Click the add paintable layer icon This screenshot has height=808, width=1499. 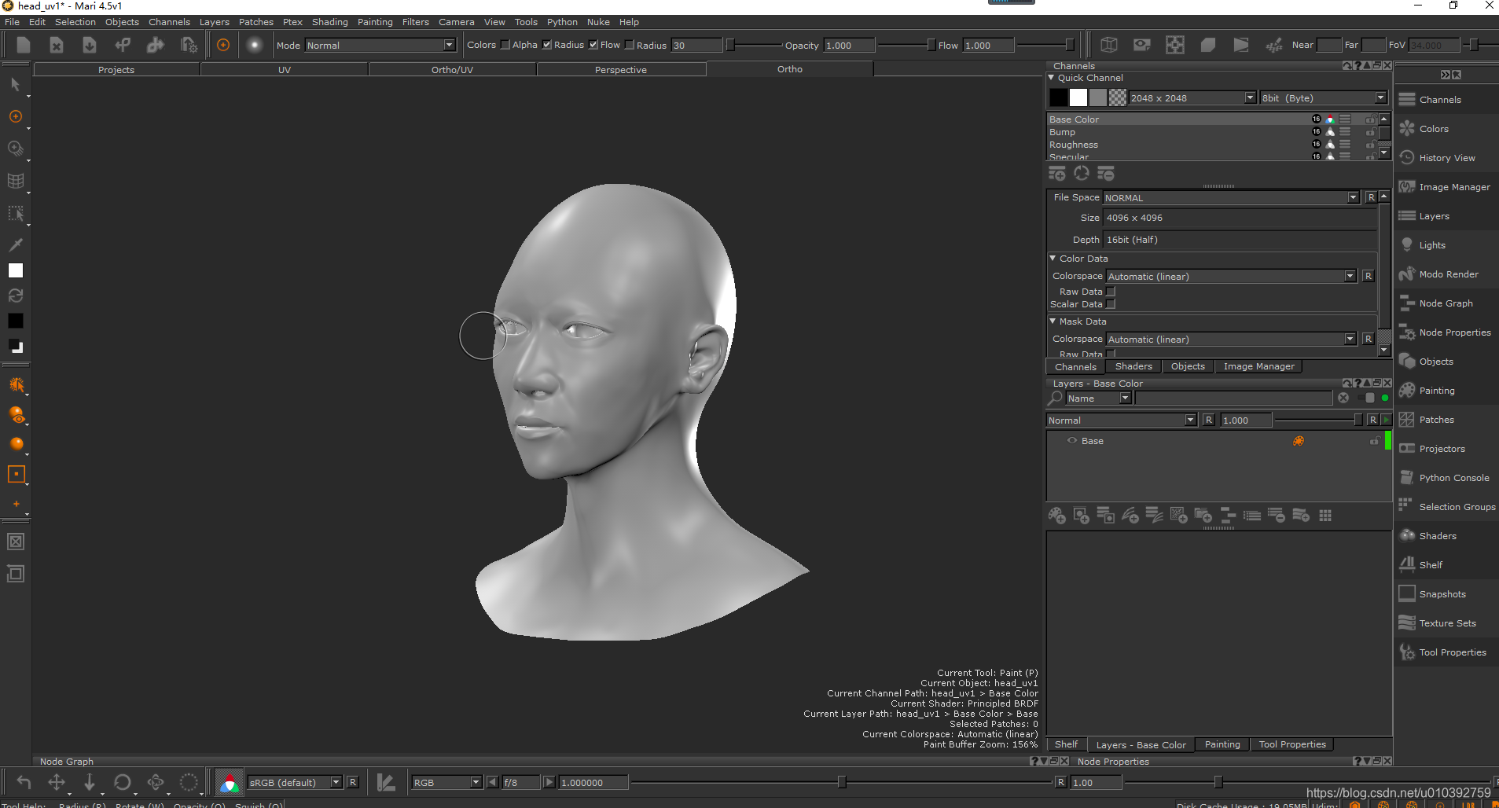click(1056, 516)
